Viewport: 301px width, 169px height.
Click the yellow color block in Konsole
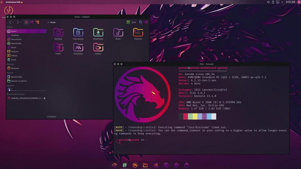[195, 116]
